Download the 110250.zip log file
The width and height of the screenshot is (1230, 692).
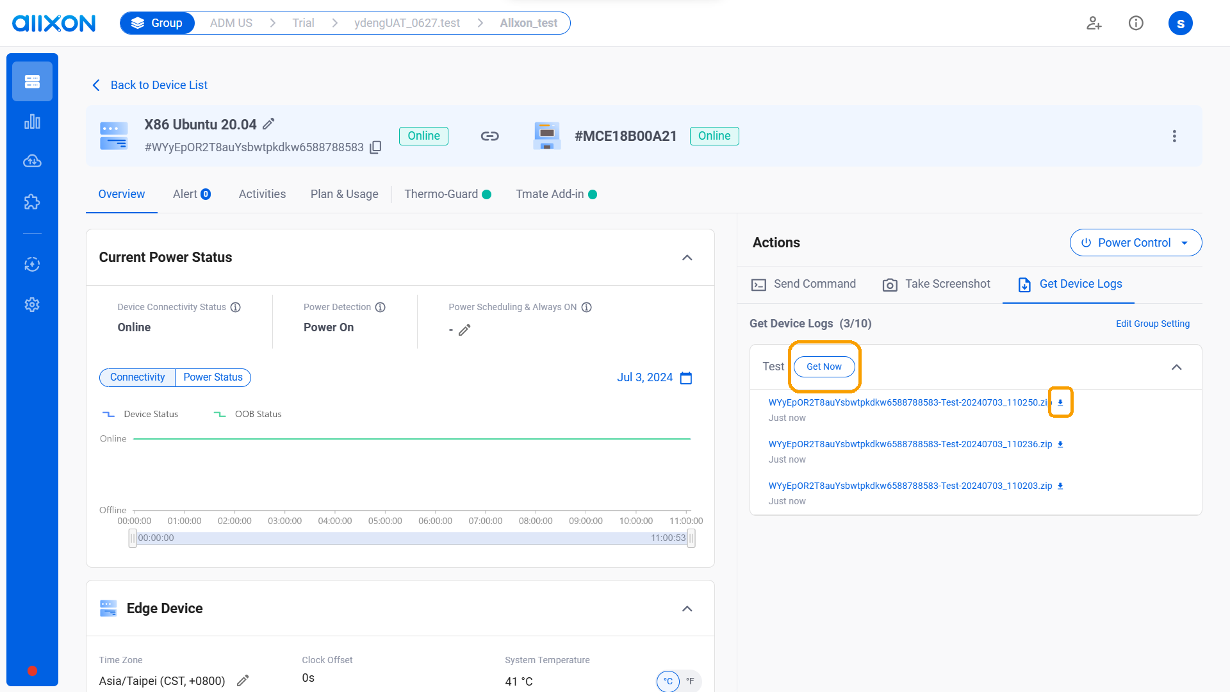[x=1060, y=402]
